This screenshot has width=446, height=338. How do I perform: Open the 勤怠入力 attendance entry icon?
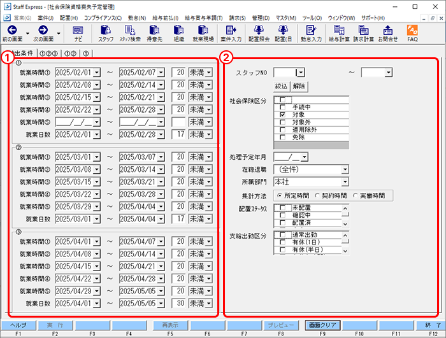click(311, 34)
